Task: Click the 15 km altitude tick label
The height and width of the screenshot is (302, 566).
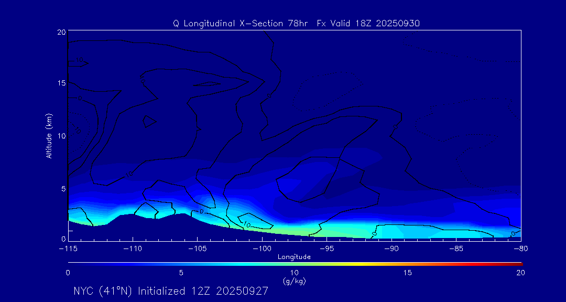Action: click(x=60, y=83)
